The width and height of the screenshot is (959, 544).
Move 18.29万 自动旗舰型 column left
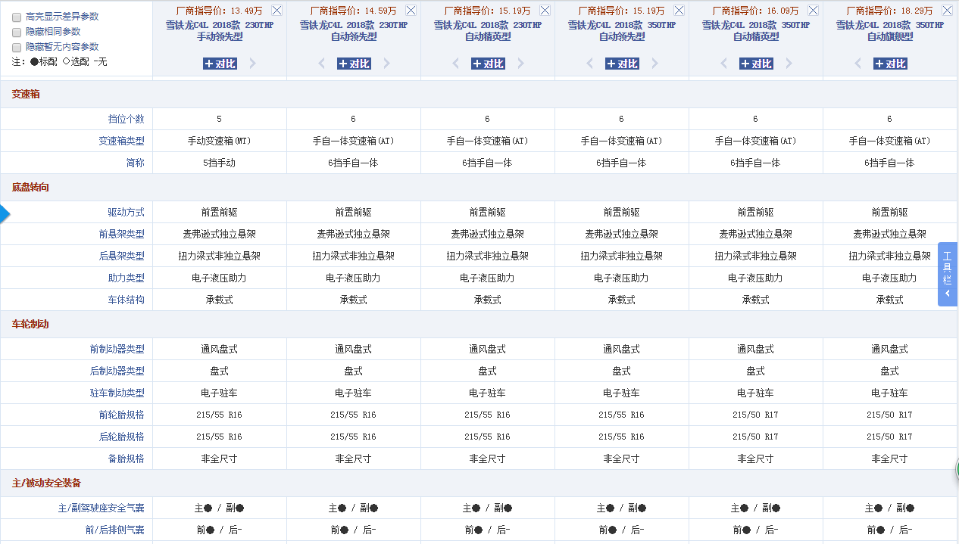click(x=857, y=64)
